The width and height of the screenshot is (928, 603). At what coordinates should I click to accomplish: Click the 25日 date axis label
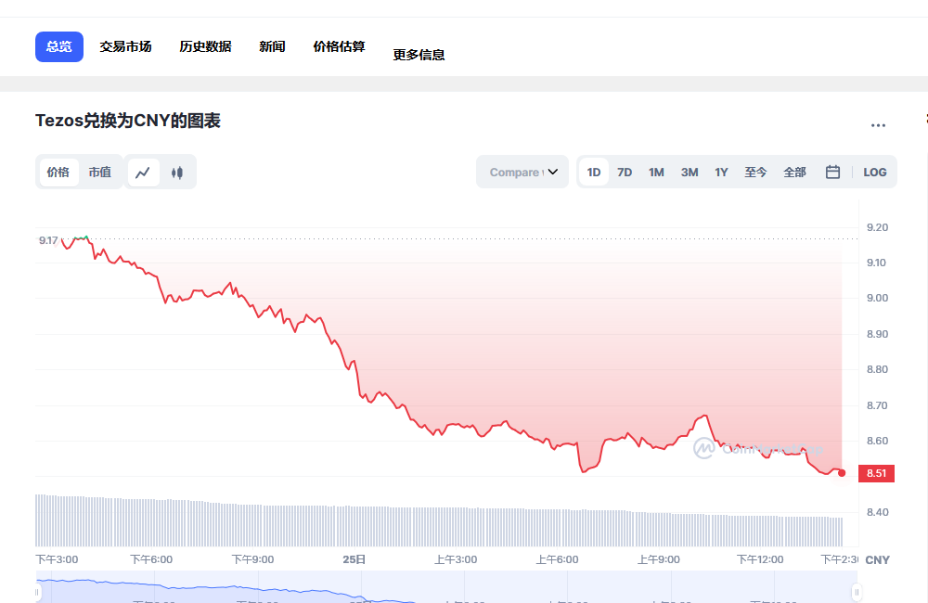[x=354, y=559]
